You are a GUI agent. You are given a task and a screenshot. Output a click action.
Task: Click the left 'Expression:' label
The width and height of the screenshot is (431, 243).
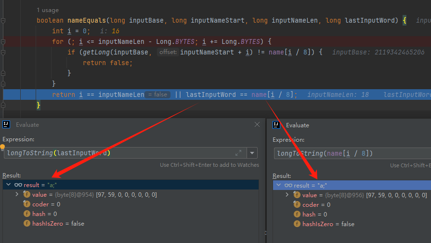point(18,139)
